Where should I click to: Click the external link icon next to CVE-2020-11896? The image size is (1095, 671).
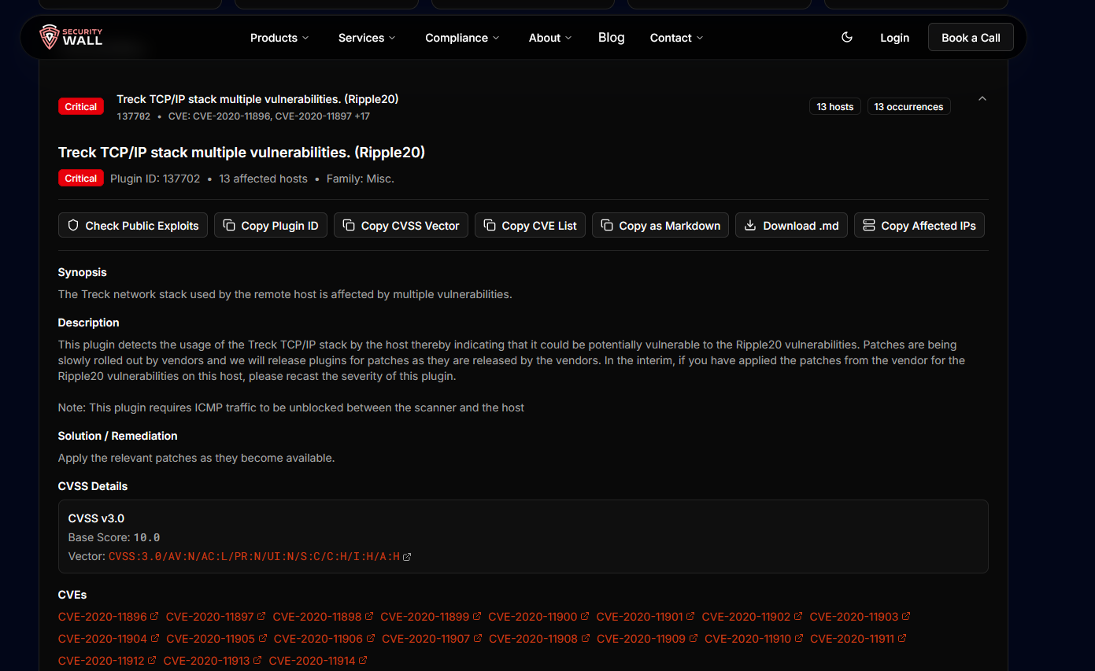[x=154, y=617]
